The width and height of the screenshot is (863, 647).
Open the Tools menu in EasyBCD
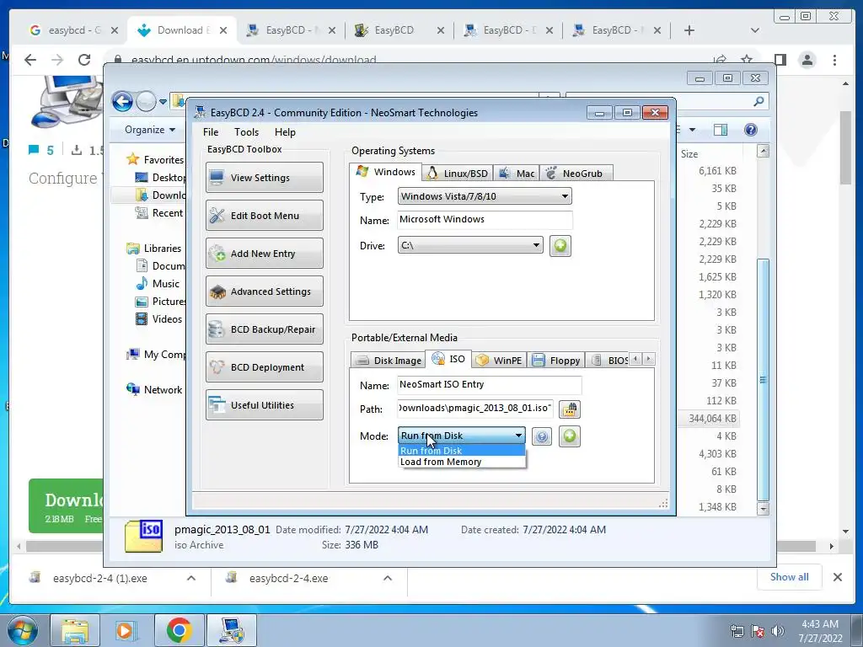(x=246, y=132)
